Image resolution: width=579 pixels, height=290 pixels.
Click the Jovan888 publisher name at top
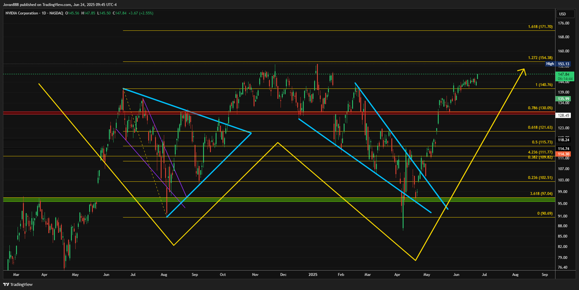(x=11, y=4)
